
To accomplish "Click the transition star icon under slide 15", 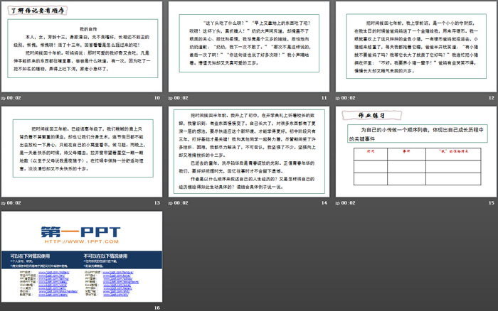I will pyautogui.click(x=338, y=203).
